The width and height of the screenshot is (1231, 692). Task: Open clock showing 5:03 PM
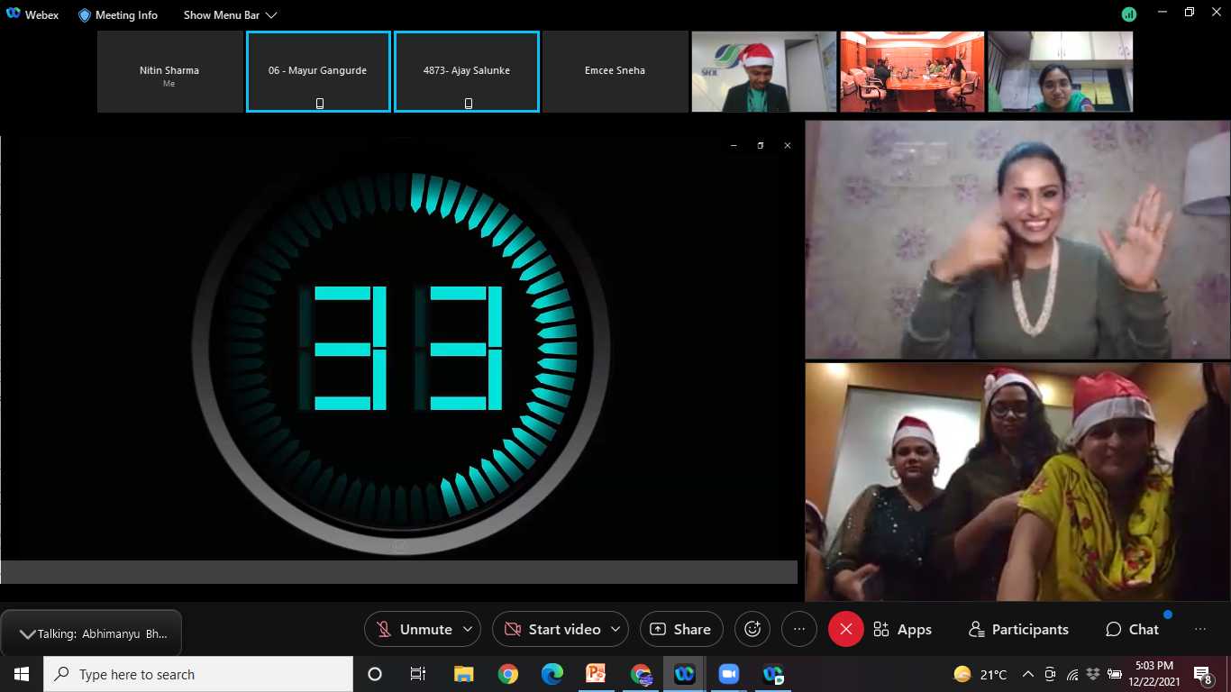pyautogui.click(x=1155, y=674)
